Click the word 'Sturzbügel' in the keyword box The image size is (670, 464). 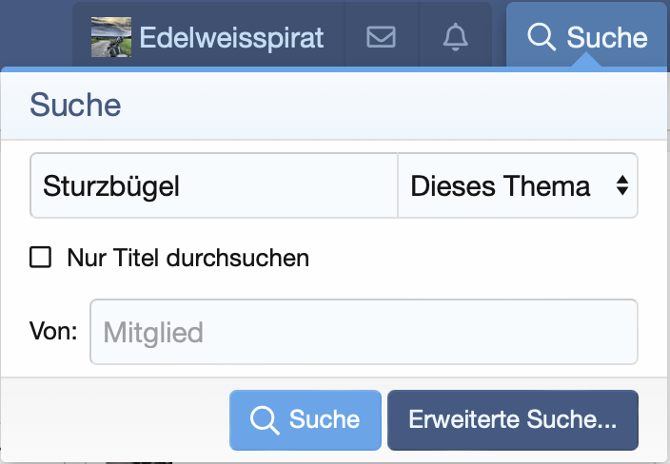pyautogui.click(x=111, y=185)
